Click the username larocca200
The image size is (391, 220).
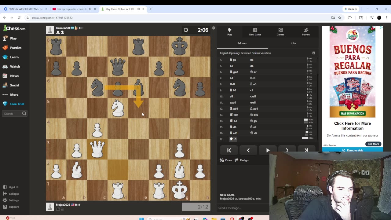tap(63, 28)
